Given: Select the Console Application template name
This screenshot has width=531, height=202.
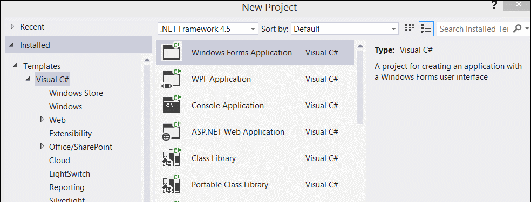Looking at the screenshot, I should pos(228,106).
